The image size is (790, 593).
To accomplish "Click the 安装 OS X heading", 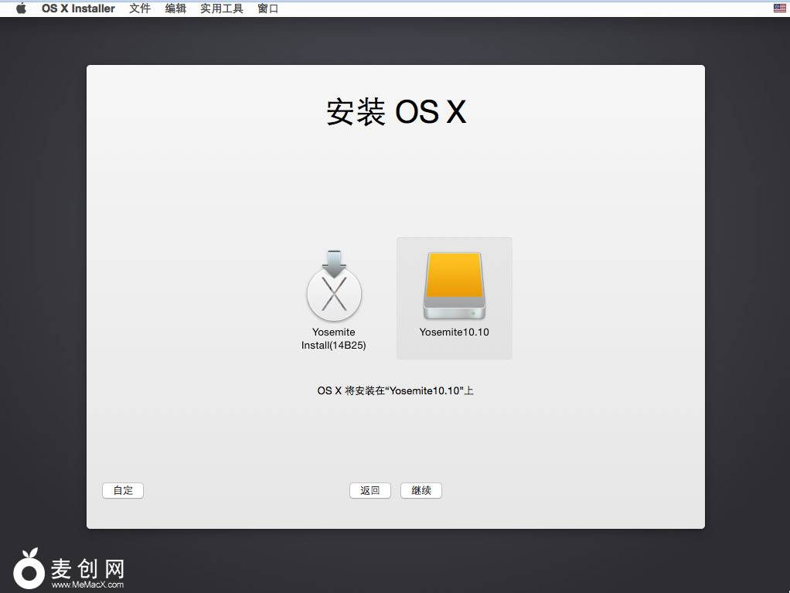I will pos(396,112).
